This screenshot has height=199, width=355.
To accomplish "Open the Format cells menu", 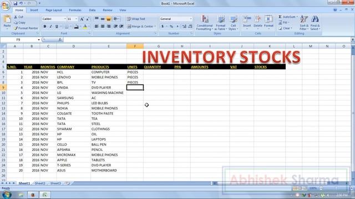I will (268, 22).
